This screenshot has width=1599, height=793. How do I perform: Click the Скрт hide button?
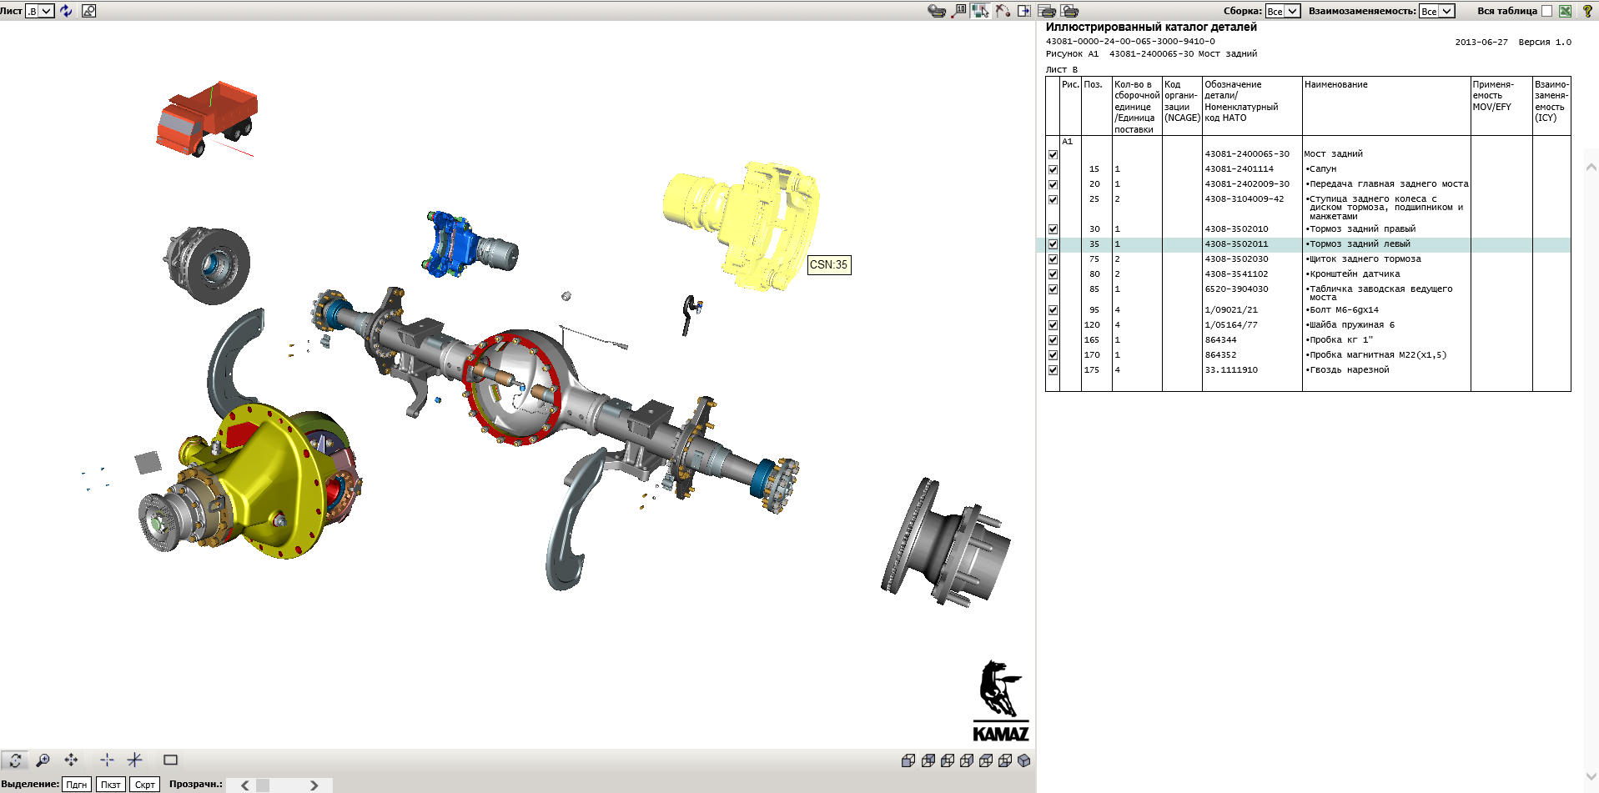point(145,784)
